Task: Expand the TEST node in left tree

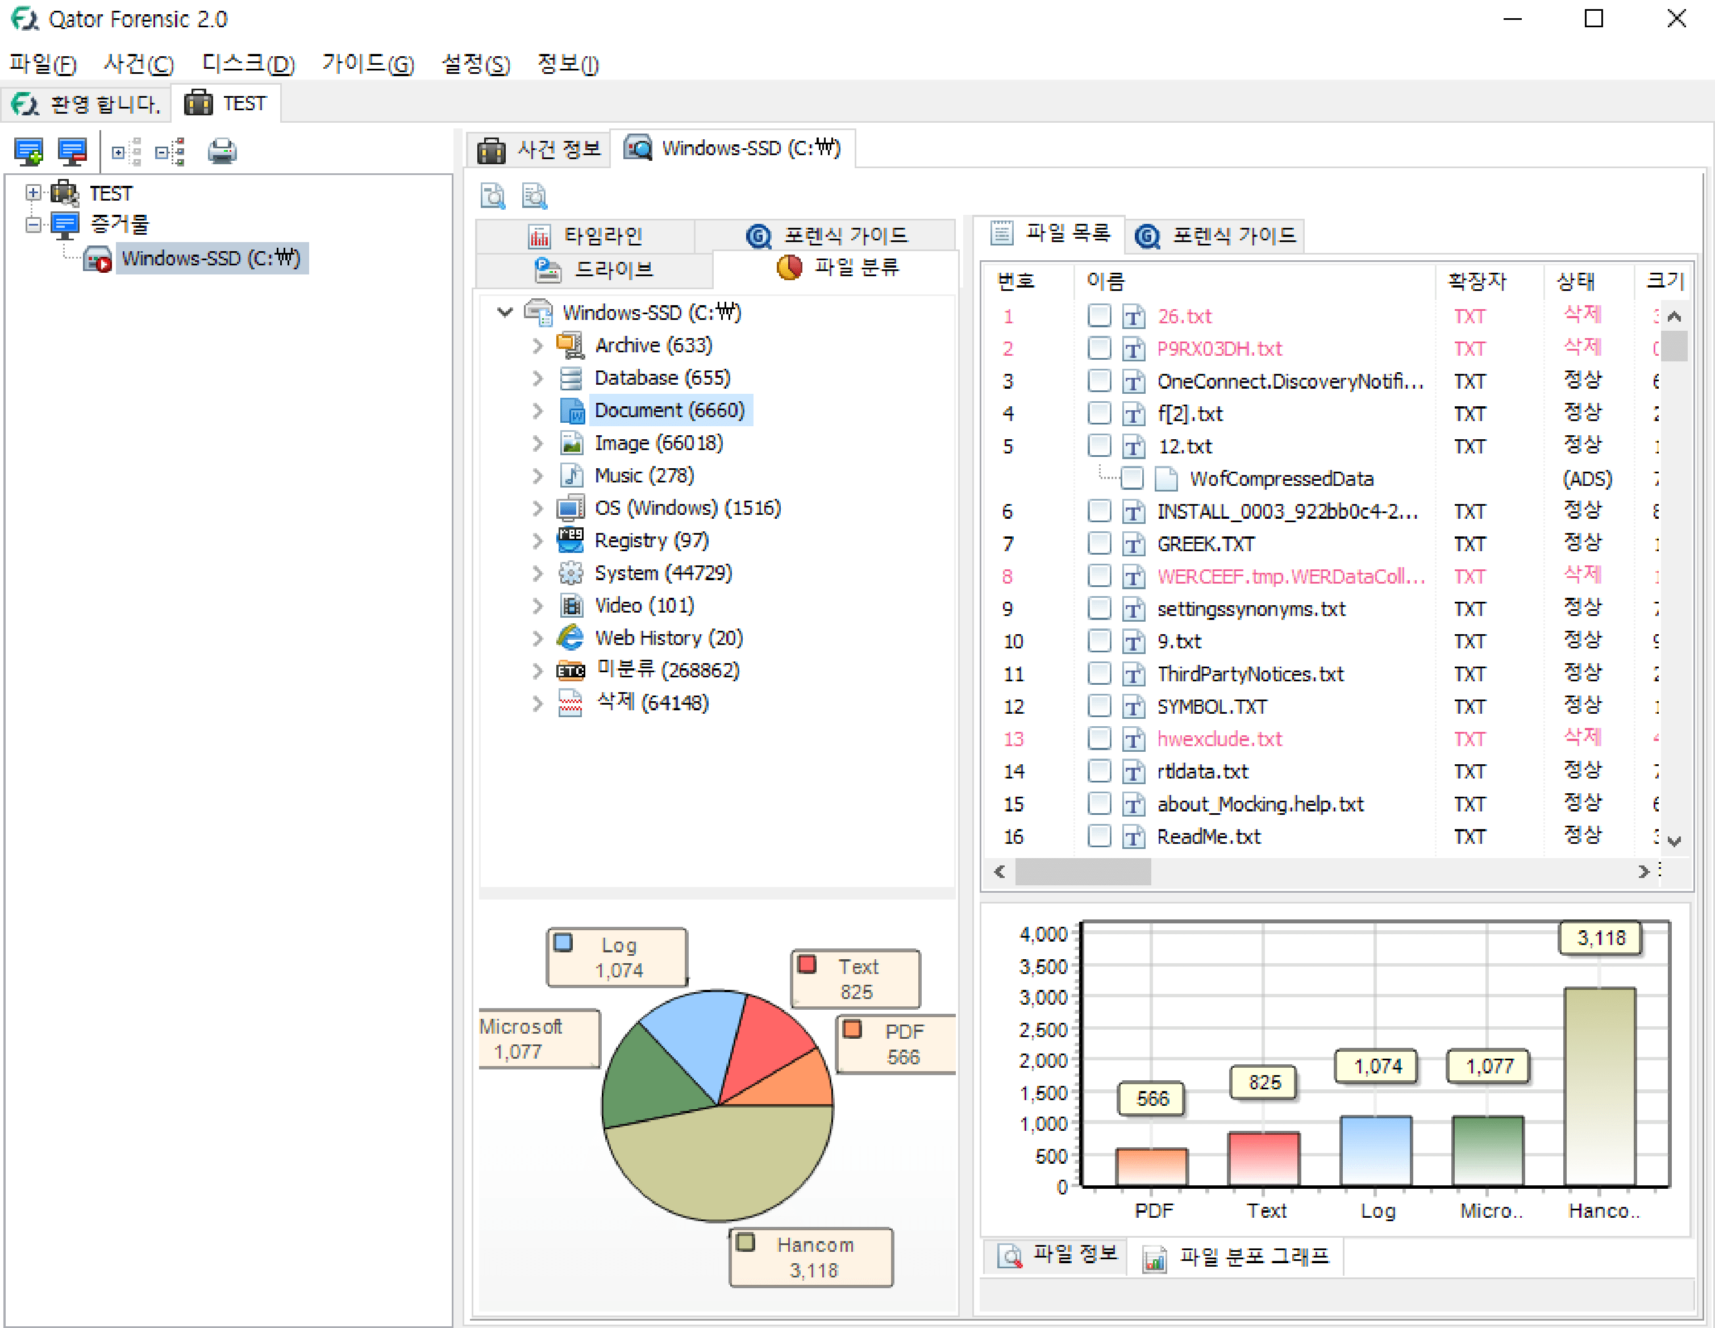Action: pyautogui.click(x=33, y=193)
